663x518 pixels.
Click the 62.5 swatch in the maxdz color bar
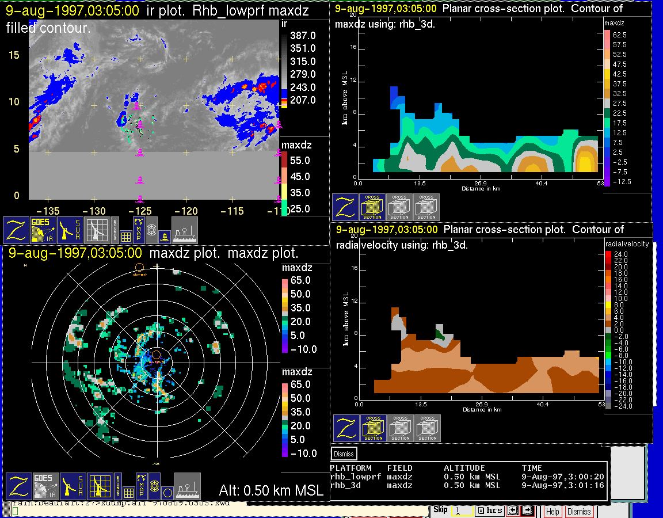607,35
